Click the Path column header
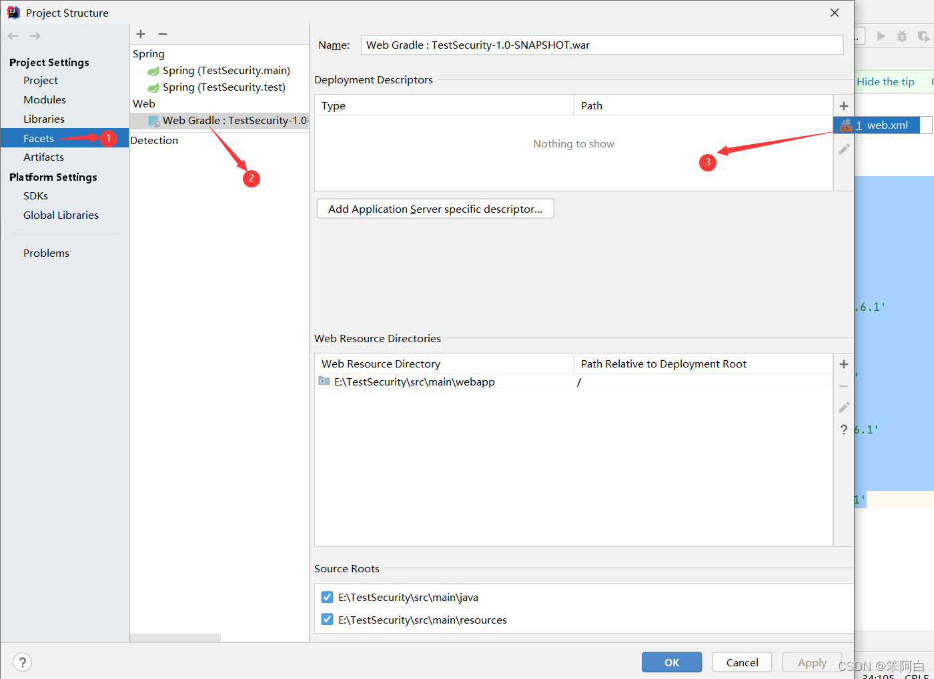This screenshot has height=679, width=934. (703, 105)
